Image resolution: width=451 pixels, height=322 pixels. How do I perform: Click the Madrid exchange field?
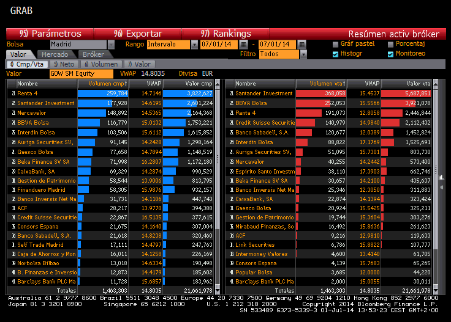tap(78, 45)
